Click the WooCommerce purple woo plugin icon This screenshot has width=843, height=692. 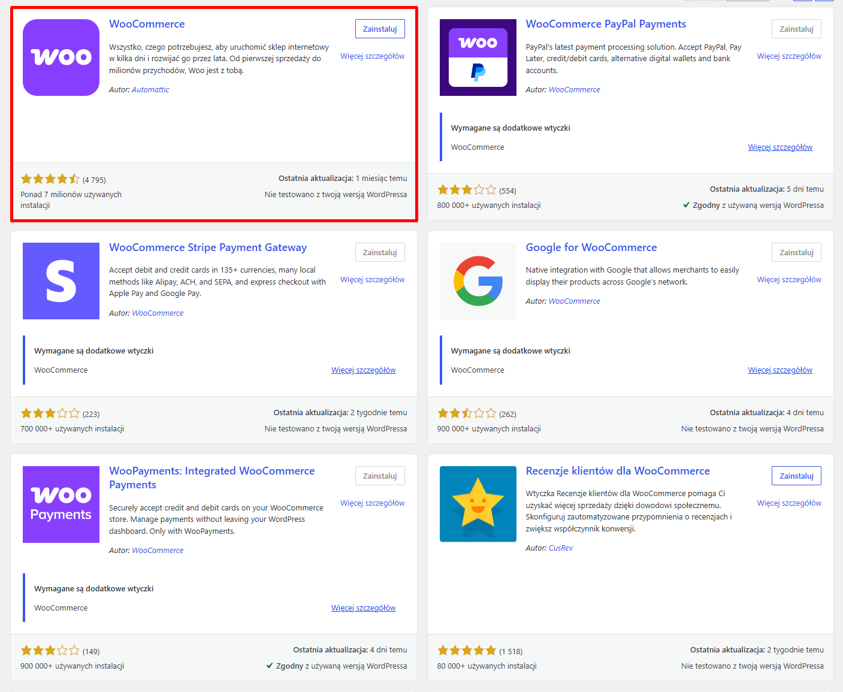[61, 58]
